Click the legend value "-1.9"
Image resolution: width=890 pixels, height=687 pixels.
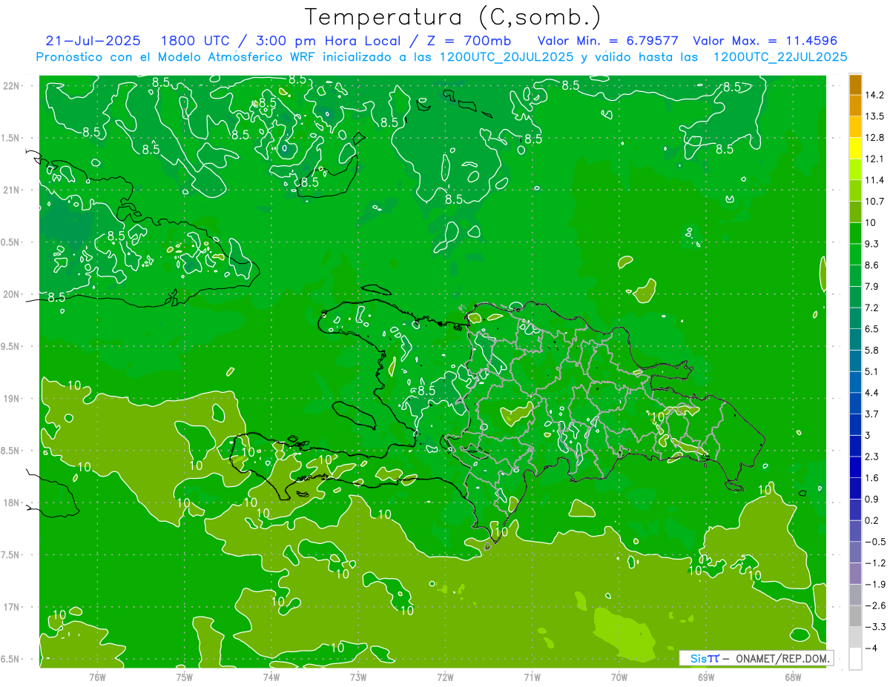(x=874, y=584)
